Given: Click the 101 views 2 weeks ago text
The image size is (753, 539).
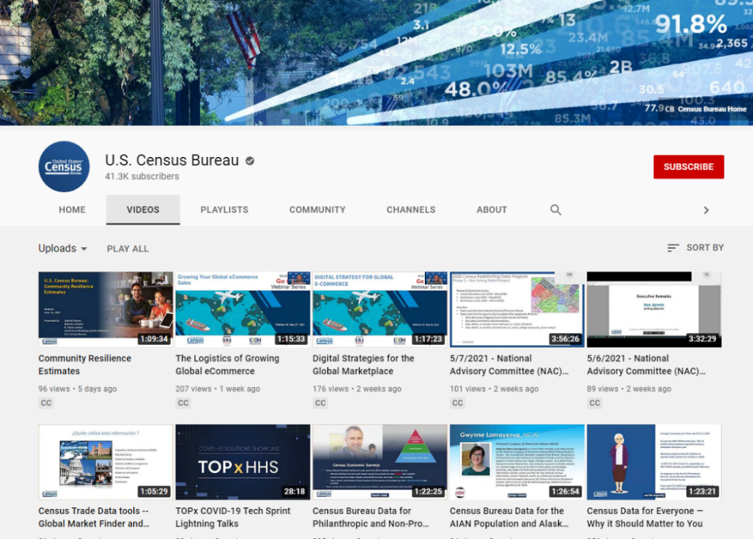Looking at the screenshot, I should 494,389.
